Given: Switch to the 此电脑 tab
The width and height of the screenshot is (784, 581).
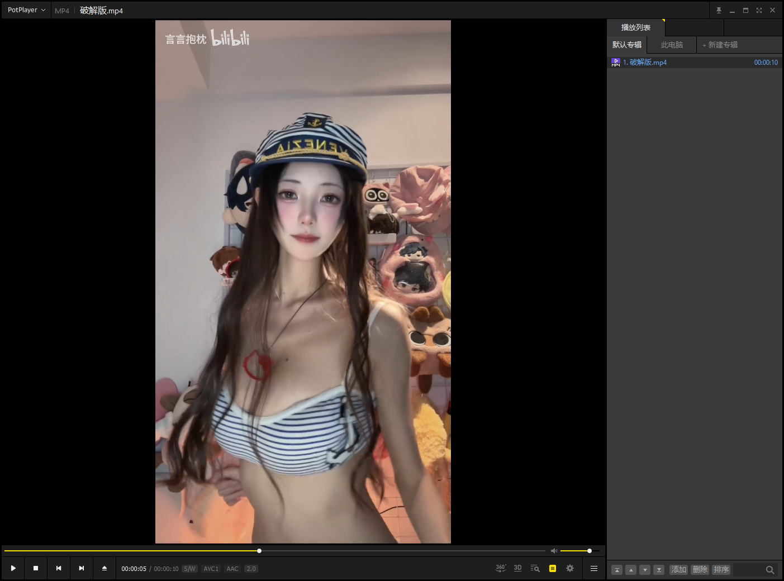Looking at the screenshot, I should [672, 45].
